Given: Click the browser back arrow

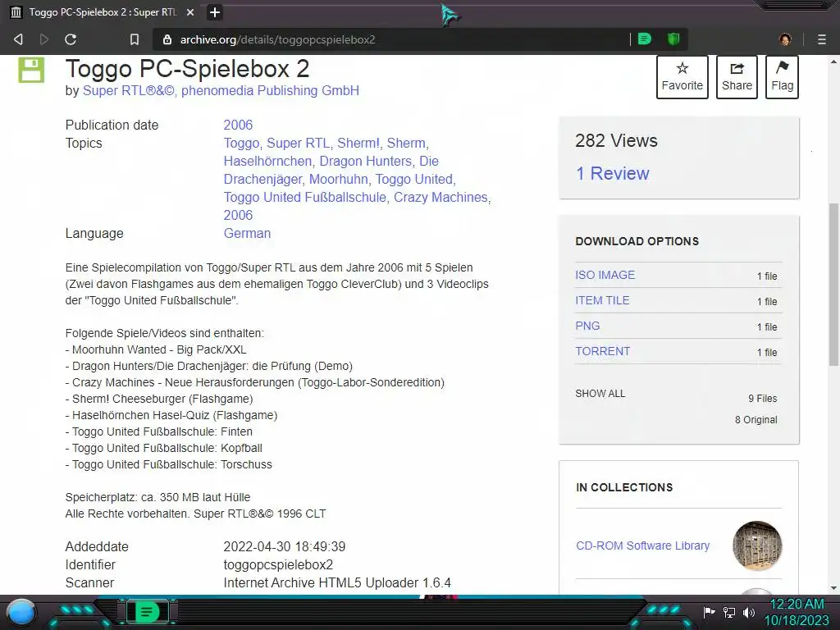Looking at the screenshot, I should tap(18, 39).
